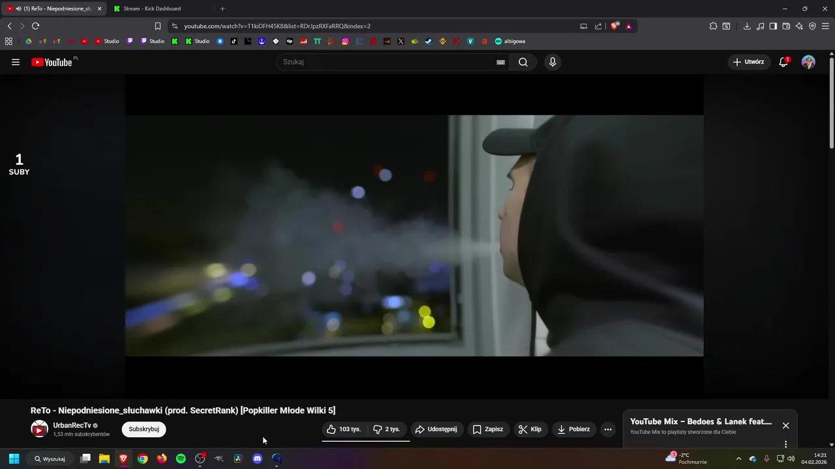The width and height of the screenshot is (835, 469).
Task: Open the UrbanRecTv channel name link
Action: [72, 425]
